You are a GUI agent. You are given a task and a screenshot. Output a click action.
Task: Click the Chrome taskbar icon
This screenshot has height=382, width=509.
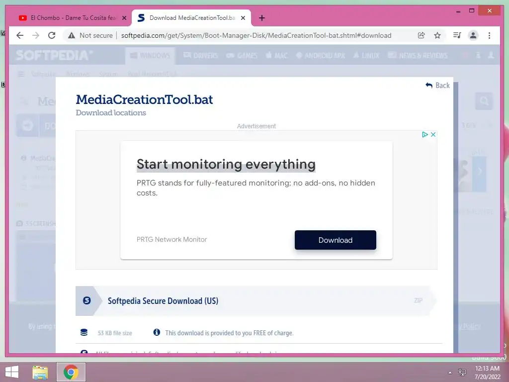(x=71, y=372)
